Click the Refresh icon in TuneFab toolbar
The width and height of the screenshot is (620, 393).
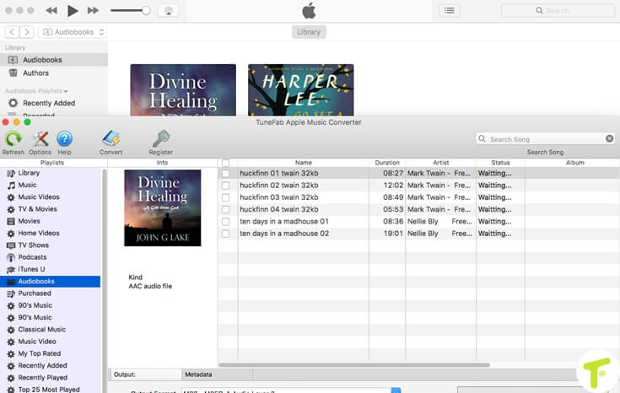(13, 140)
